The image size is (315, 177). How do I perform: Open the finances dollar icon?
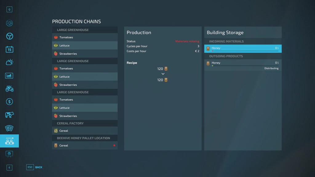[10, 102]
